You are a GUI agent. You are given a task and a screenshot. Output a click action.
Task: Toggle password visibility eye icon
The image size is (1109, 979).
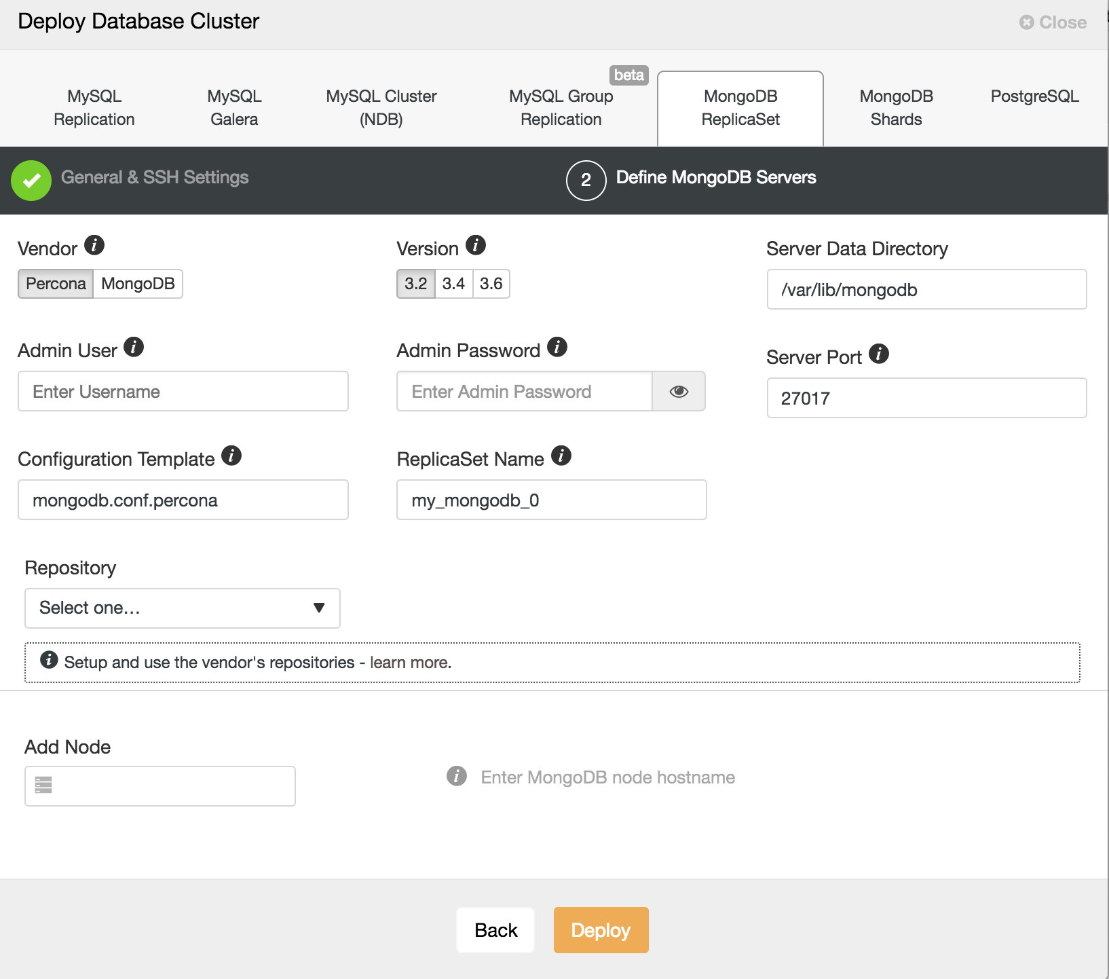(x=679, y=391)
